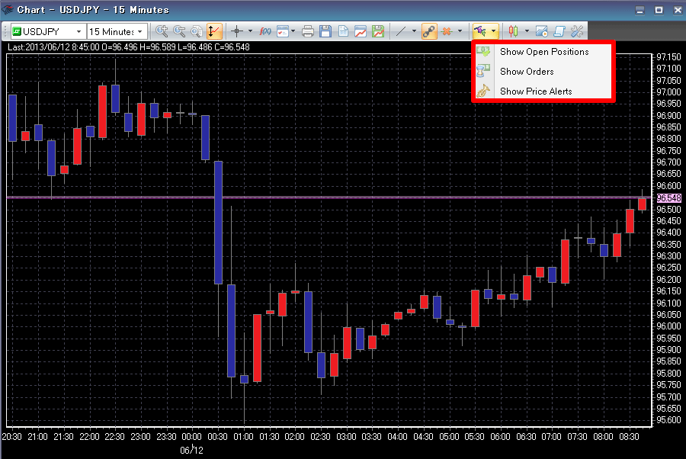Viewport: 686px width, 459px height.
Task: Click the load chart template icon
Action: (360, 31)
